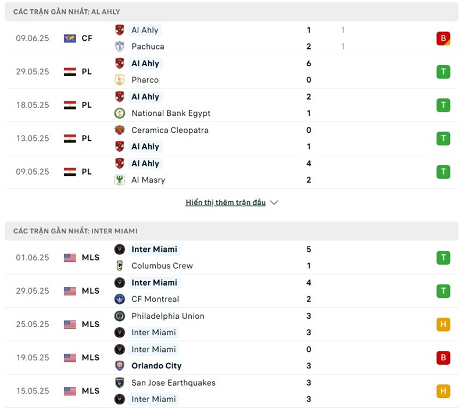Click the Pharco club logo
Screen dimensions: 465x409
pyautogui.click(x=120, y=80)
